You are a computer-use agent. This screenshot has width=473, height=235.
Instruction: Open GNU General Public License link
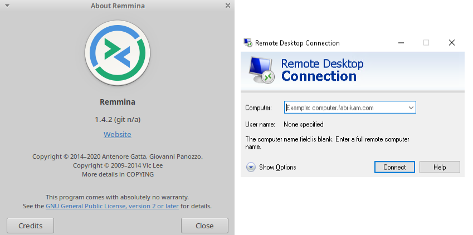click(112, 206)
